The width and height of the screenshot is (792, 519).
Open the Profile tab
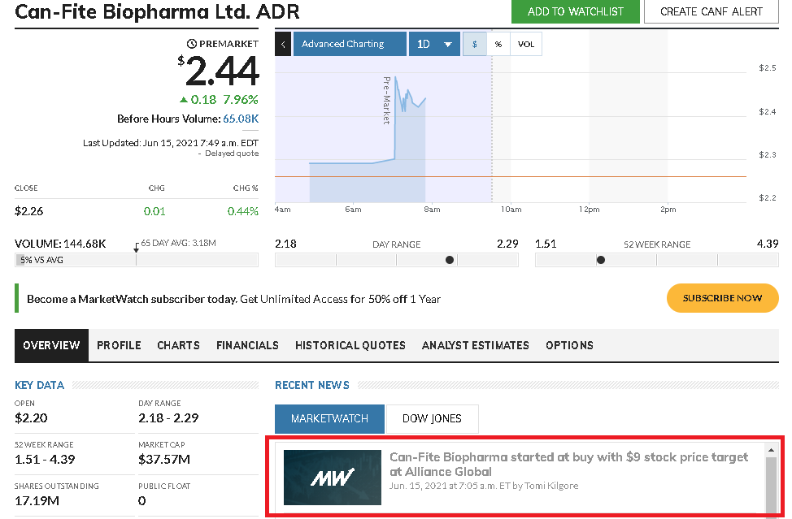click(119, 345)
